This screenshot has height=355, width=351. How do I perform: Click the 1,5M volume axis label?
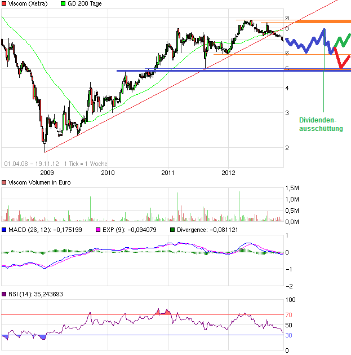(x=292, y=188)
